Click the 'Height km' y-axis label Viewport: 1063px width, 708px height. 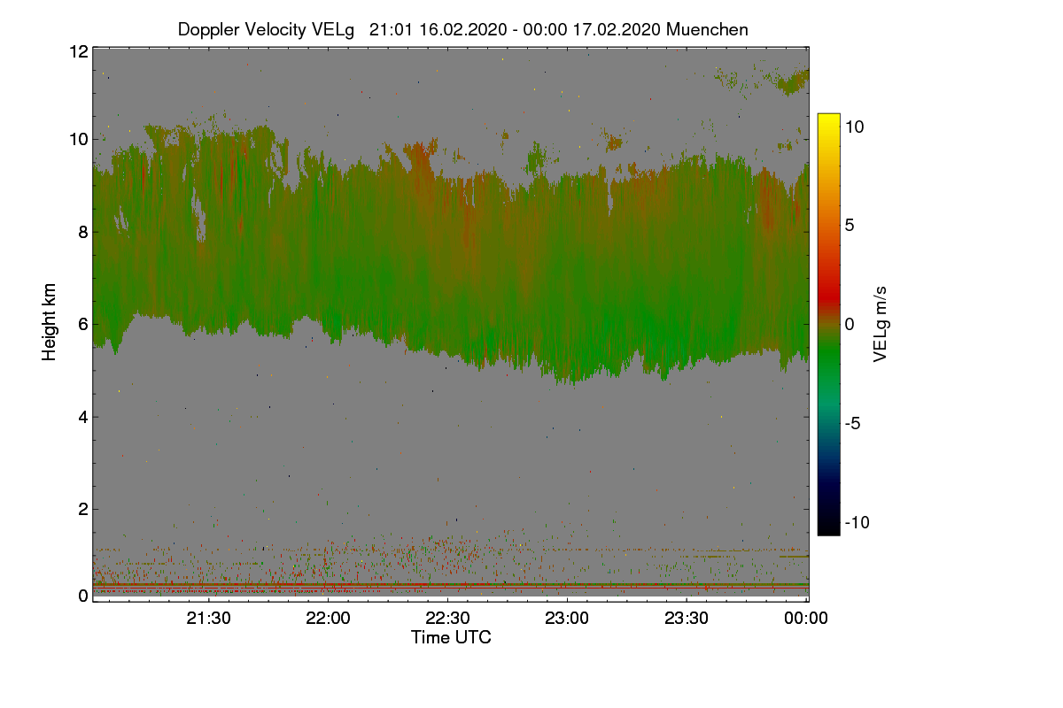click(50, 322)
